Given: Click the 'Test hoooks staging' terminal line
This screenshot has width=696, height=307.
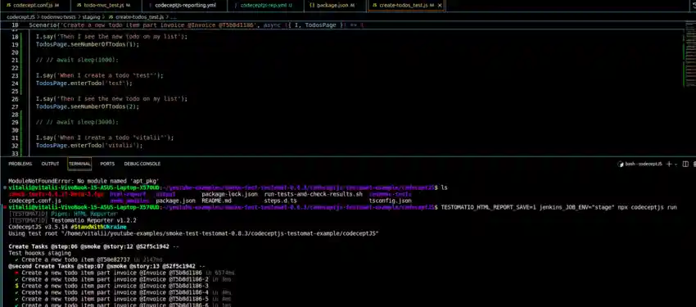Looking at the screenshot, I should (39, 253).
